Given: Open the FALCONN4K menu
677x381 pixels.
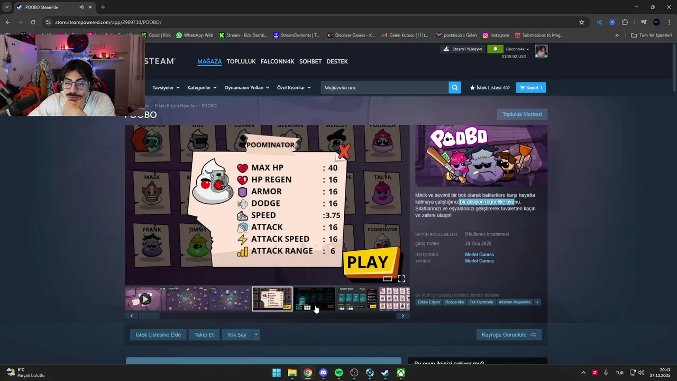Looking at the screenshot, I should [277, 61].
